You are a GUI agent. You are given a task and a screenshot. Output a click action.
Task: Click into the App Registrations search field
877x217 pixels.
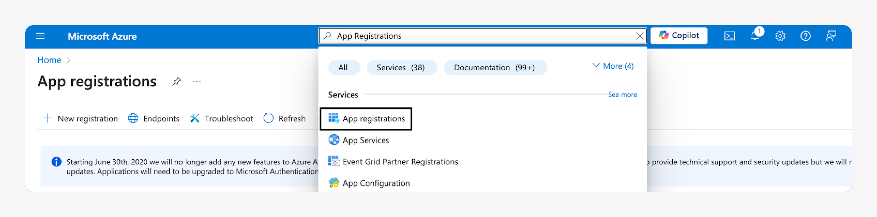477,36
